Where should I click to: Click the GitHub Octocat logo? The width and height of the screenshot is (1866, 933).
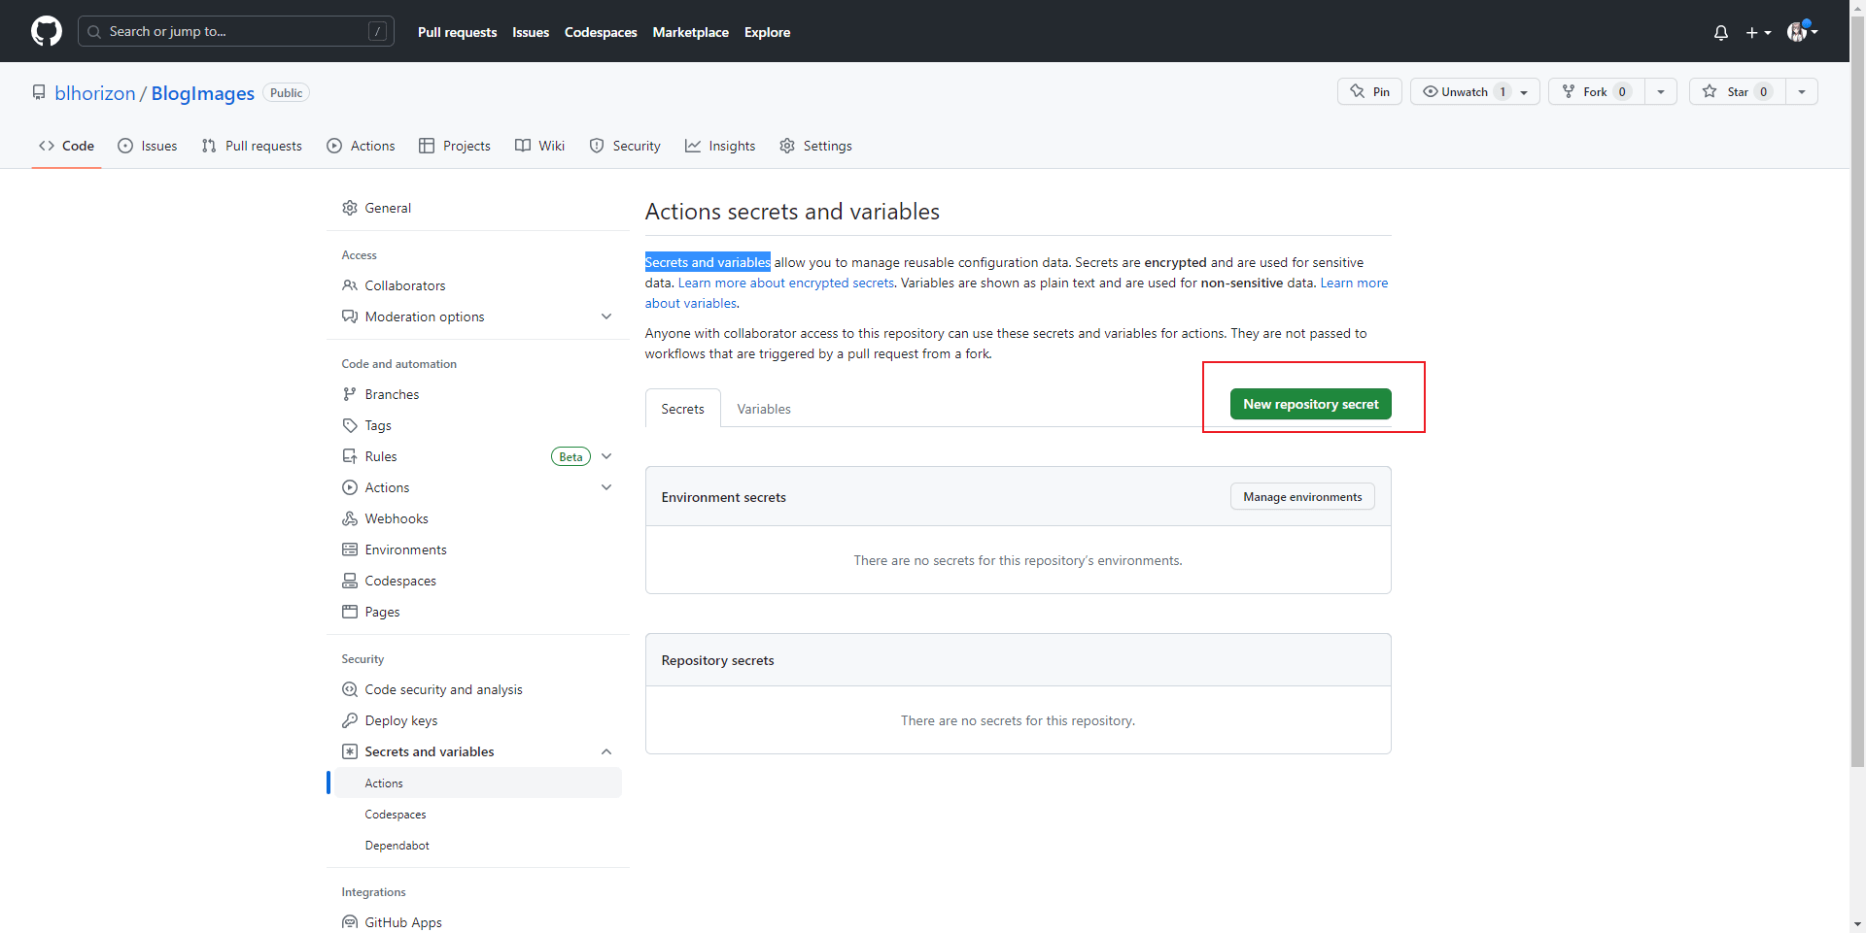(46, 31)
